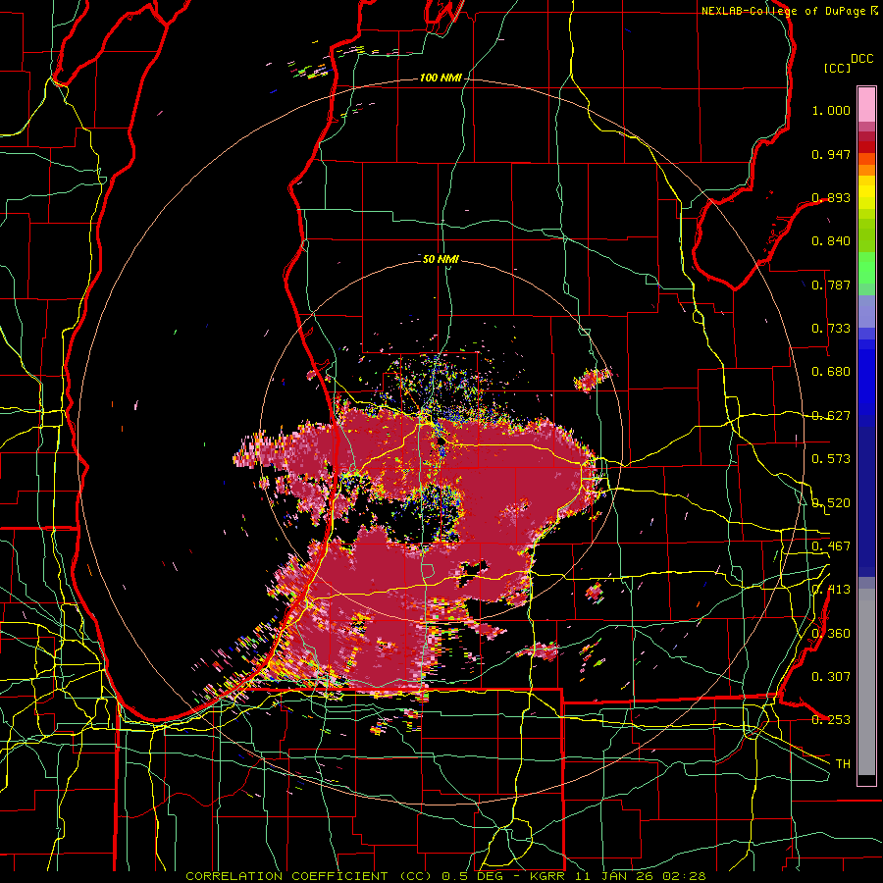Click the 0.307 scale value

(x=831, y=676)
